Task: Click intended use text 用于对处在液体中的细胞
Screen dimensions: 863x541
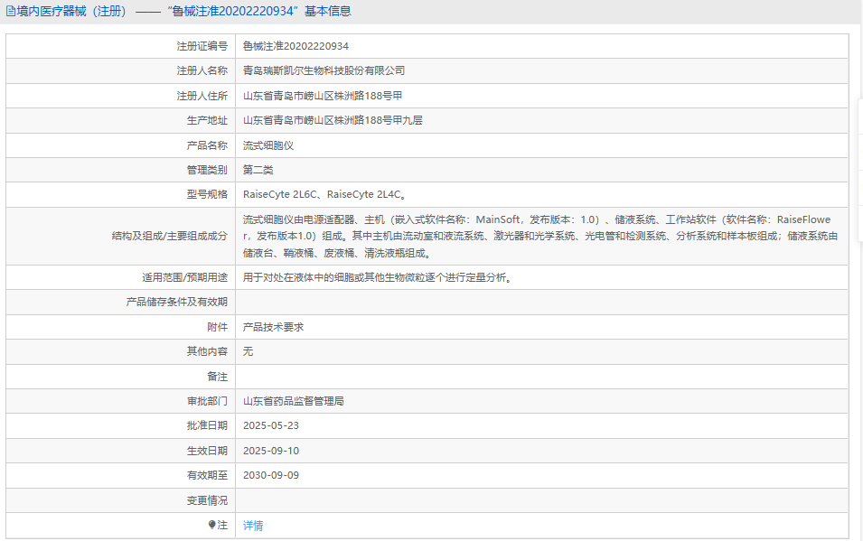Action: [378, 277]
